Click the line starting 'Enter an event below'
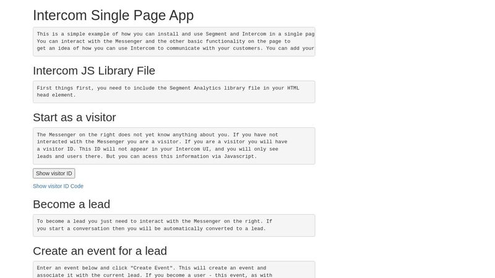This screenshot has height=278, width=495. click(x=151, y=268)
